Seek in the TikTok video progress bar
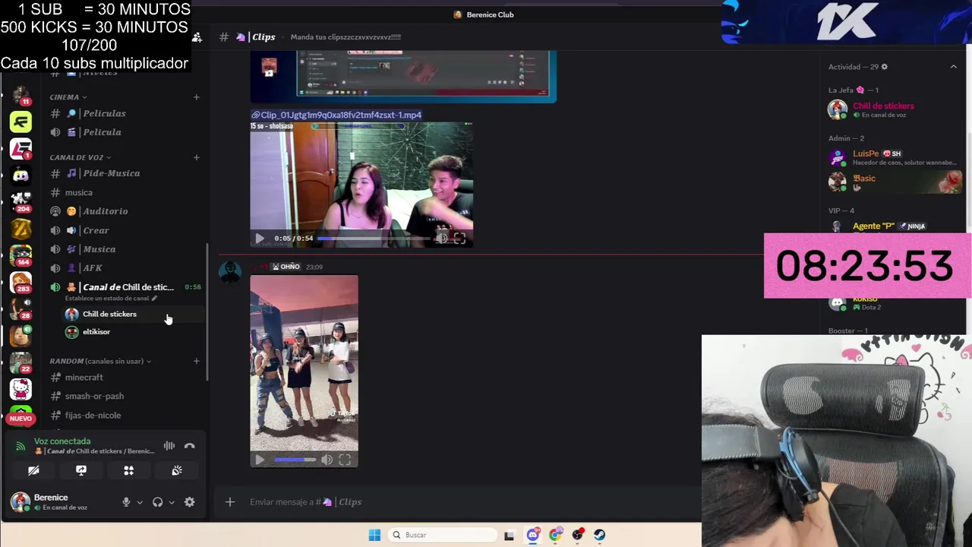 pyautogui.click(x=295, y=460)
